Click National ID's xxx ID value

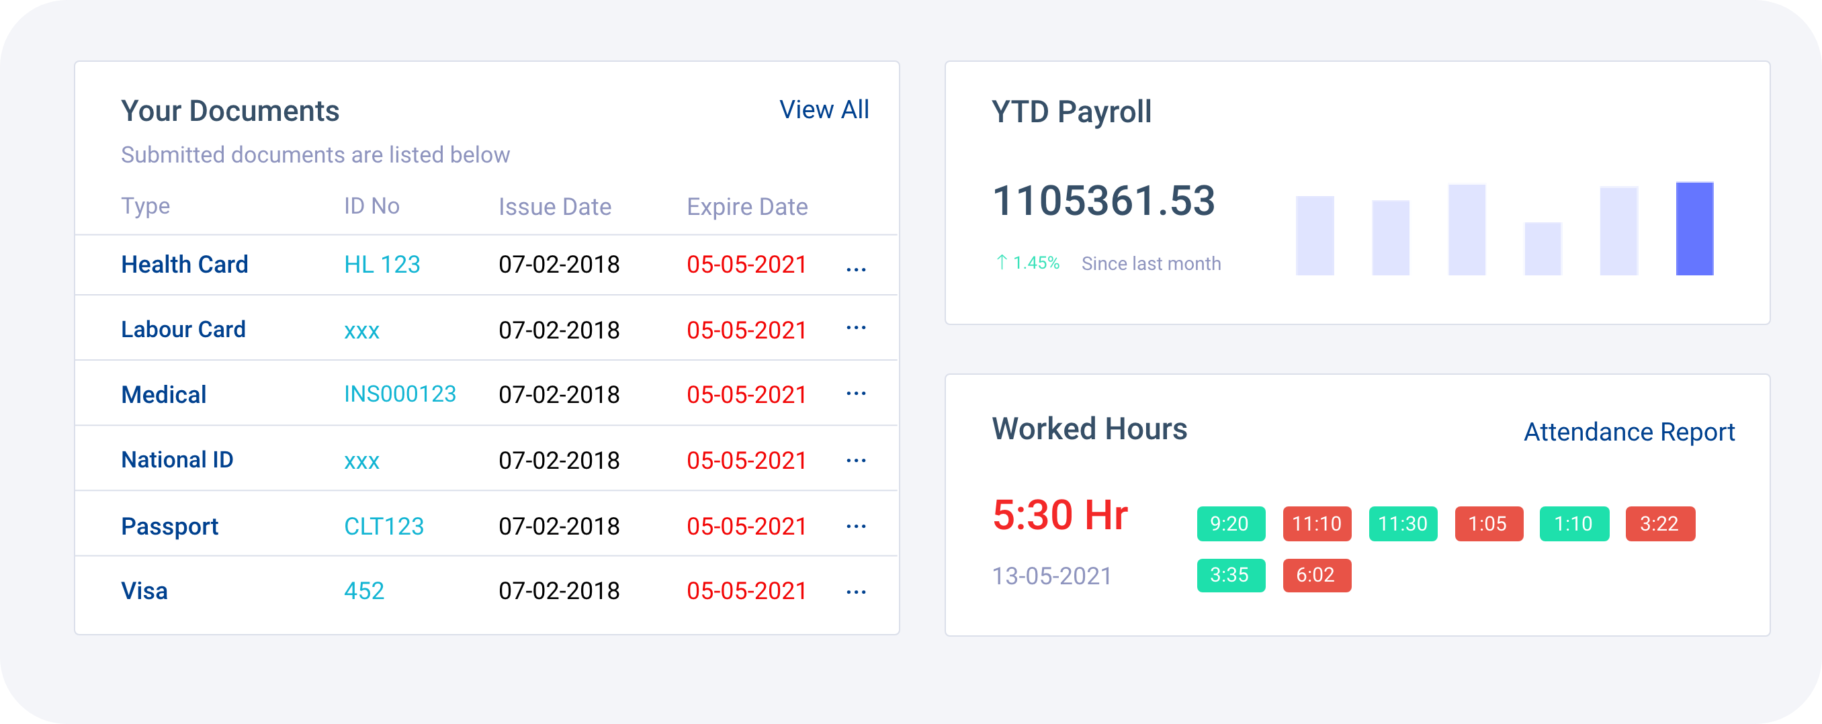(x=361, y=461)
